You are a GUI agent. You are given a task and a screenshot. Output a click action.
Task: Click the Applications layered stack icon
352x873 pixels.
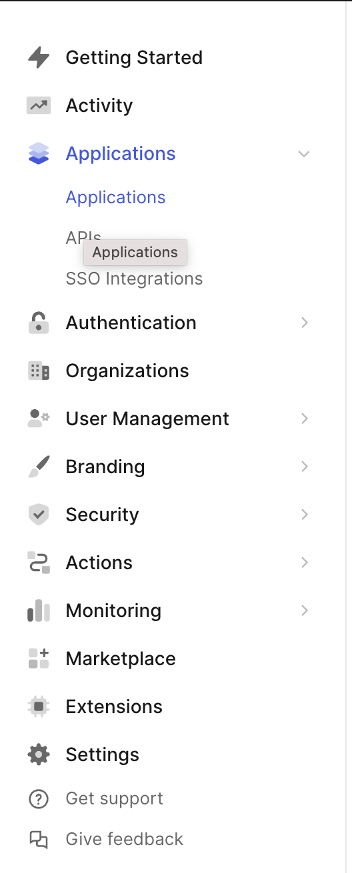pos(39,153)
